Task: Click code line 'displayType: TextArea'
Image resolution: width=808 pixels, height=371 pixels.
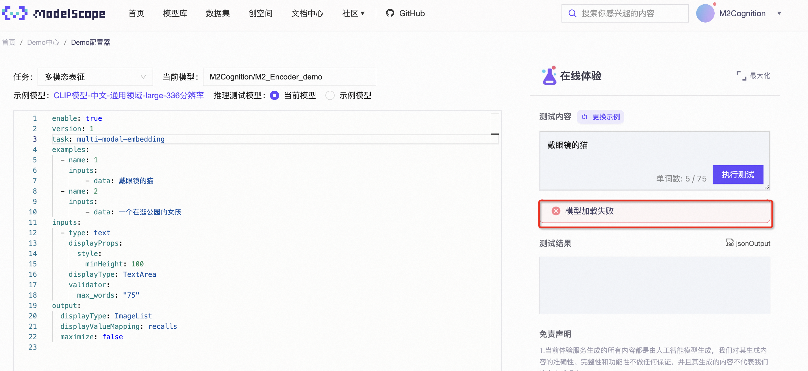Action: (112, 274)
